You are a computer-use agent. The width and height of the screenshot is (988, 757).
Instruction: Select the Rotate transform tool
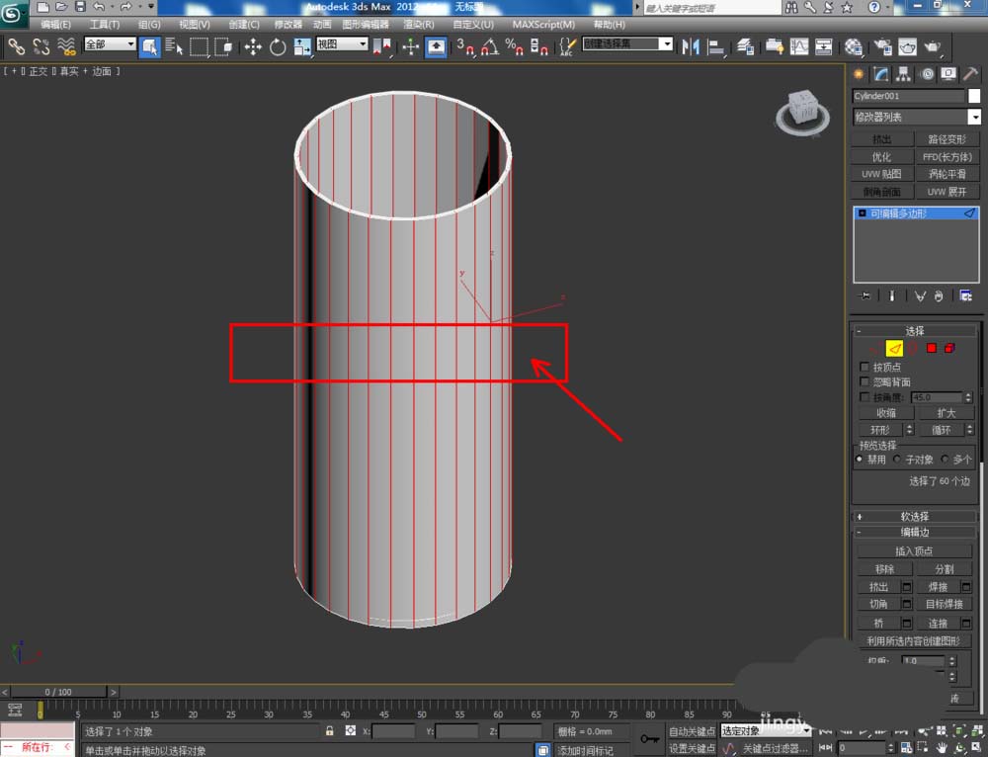point(278,46)
